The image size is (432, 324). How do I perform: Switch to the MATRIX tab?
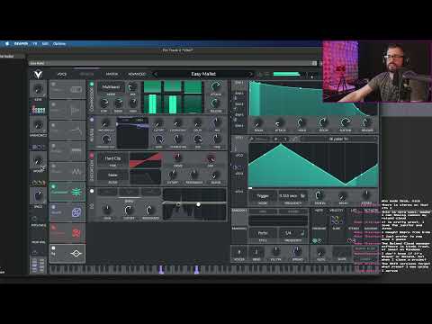point(112,74)
